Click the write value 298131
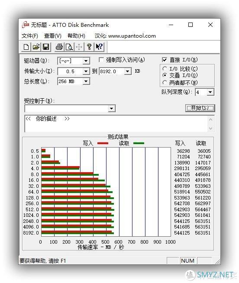Viewport: 239px width, 283px height. (182, 168)
